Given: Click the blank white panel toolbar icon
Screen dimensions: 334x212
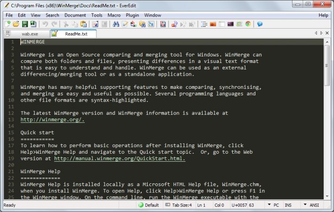Looking at the screenshot, I should point(222,24).
